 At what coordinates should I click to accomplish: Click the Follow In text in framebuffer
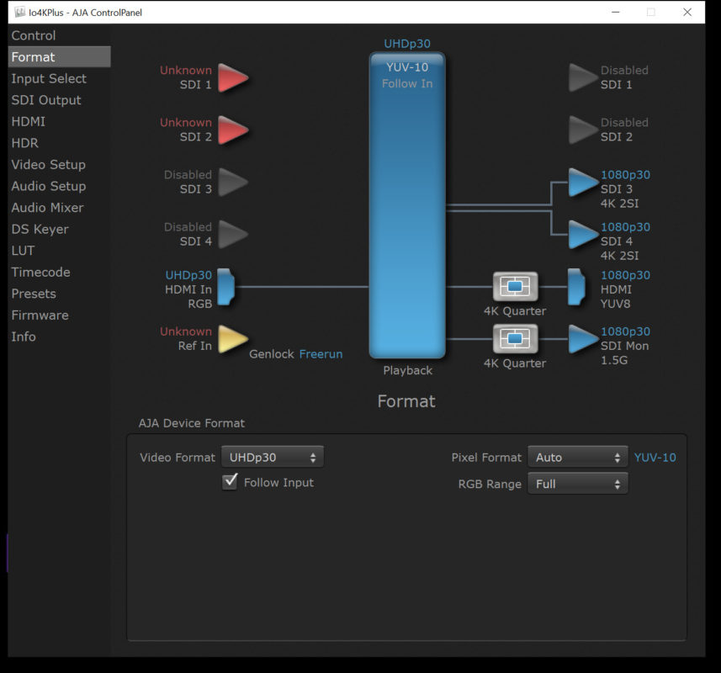407,83
